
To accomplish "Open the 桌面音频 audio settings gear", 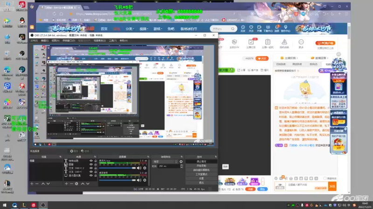I will click(145, 180).
